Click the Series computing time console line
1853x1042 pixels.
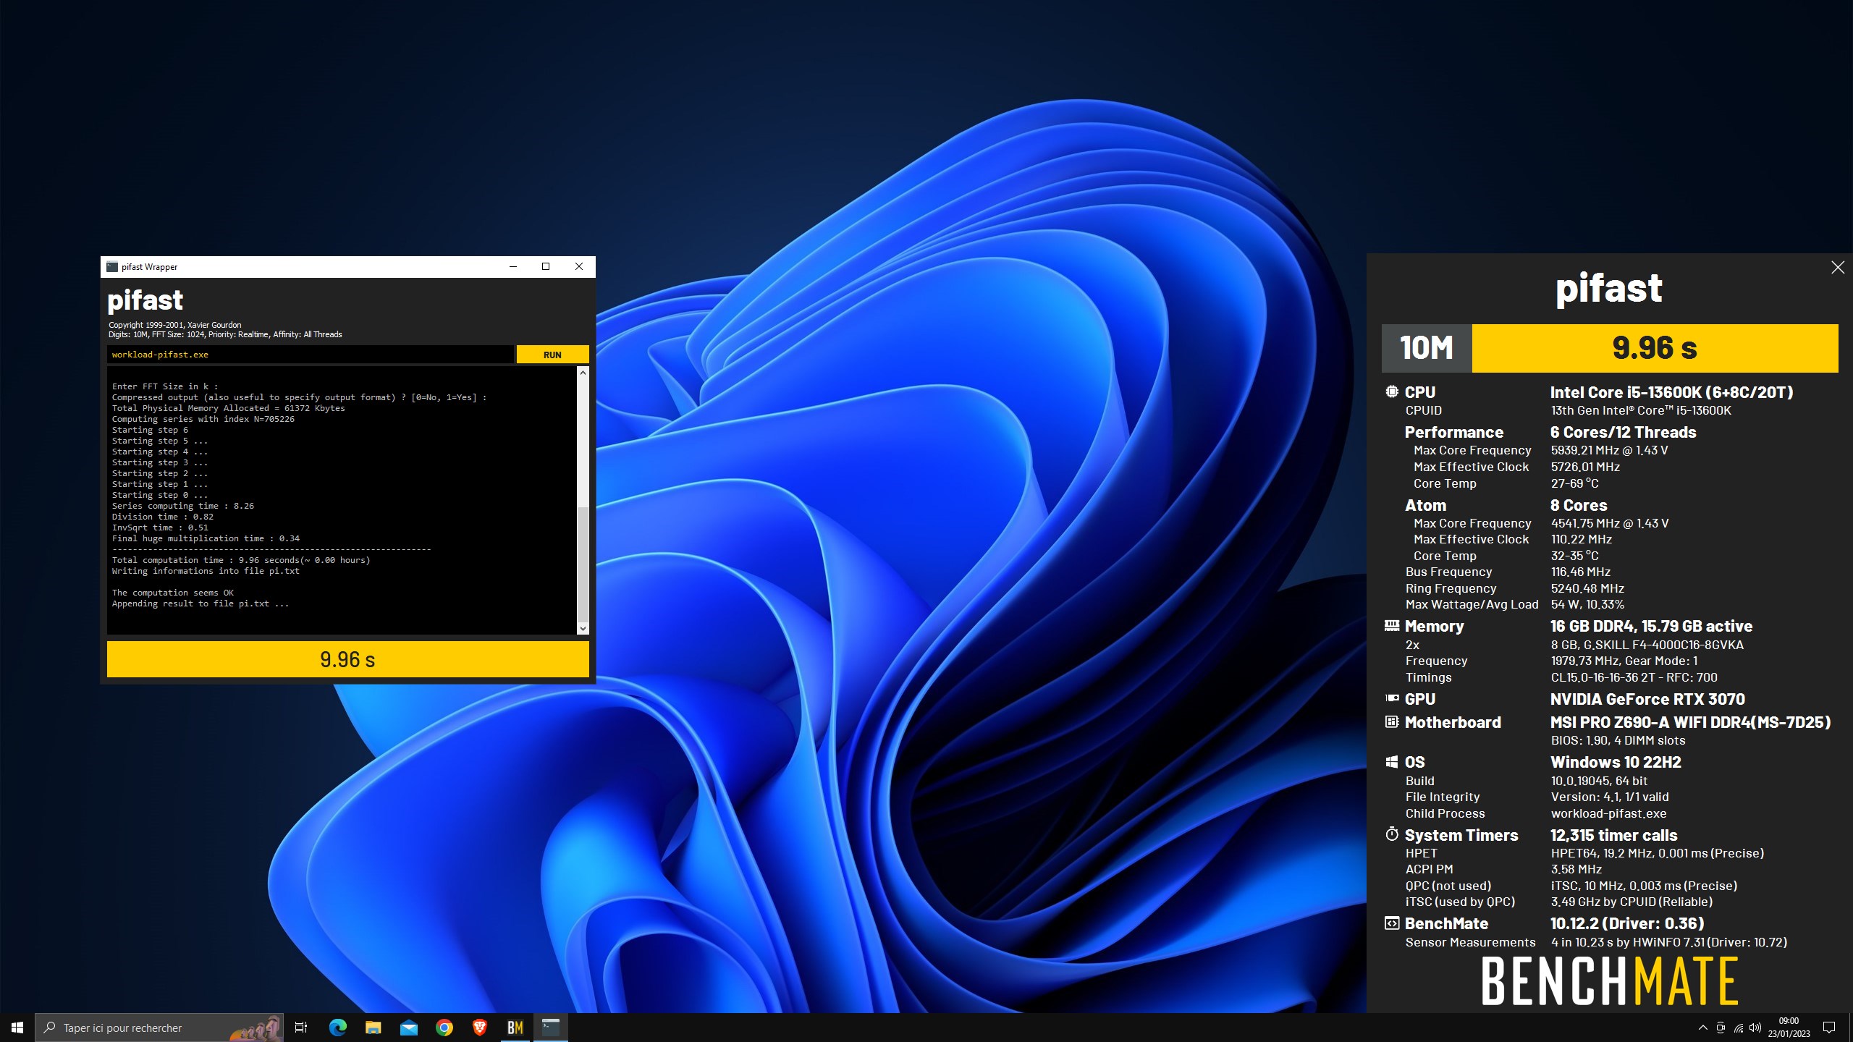pyautogui.click(x=183, y=506)
